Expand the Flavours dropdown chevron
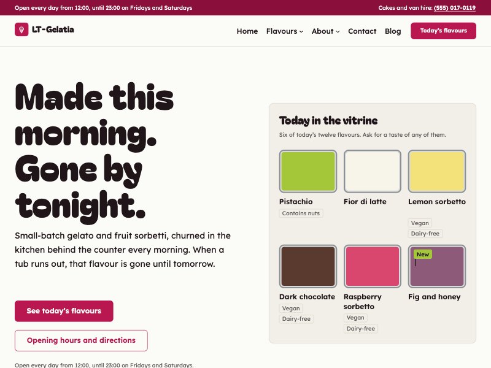The width and height of the screenshot is (491, 368). click(x=301, y=32)
